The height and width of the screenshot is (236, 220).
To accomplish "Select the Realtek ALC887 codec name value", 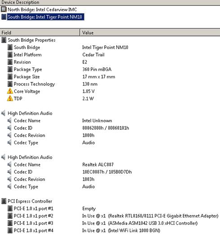I will (98, 165).
